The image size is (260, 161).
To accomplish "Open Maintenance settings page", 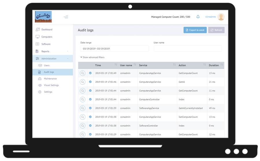I will [x=50, y=78].
